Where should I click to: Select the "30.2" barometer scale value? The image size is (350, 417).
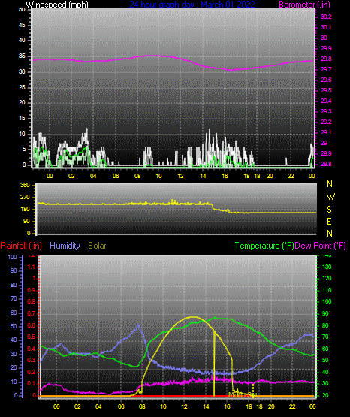pos(326,17)
